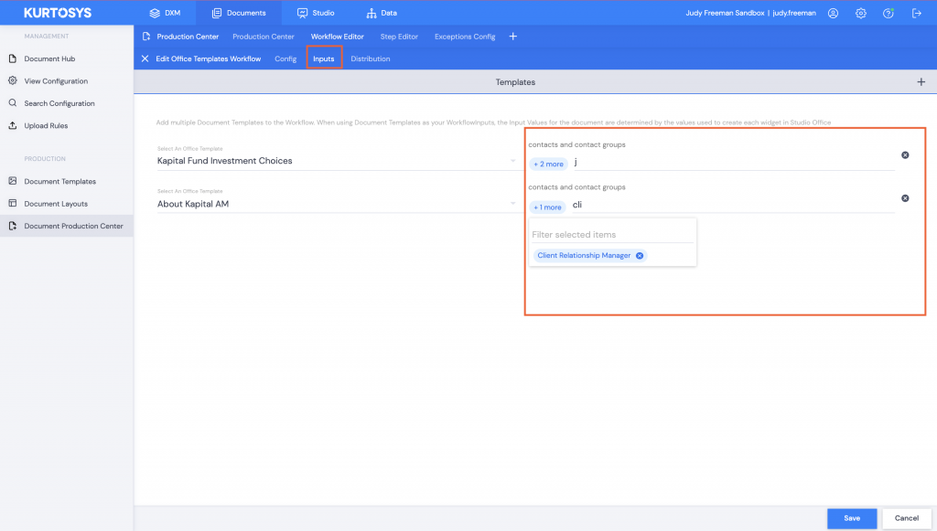Open the Documents menu
Viewport: 937px width, 531px height.
239,13
